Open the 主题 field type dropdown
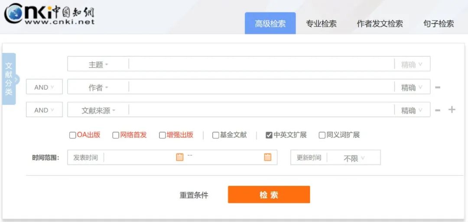This screenshot has width=468, height=222. [x=98, y=64]
